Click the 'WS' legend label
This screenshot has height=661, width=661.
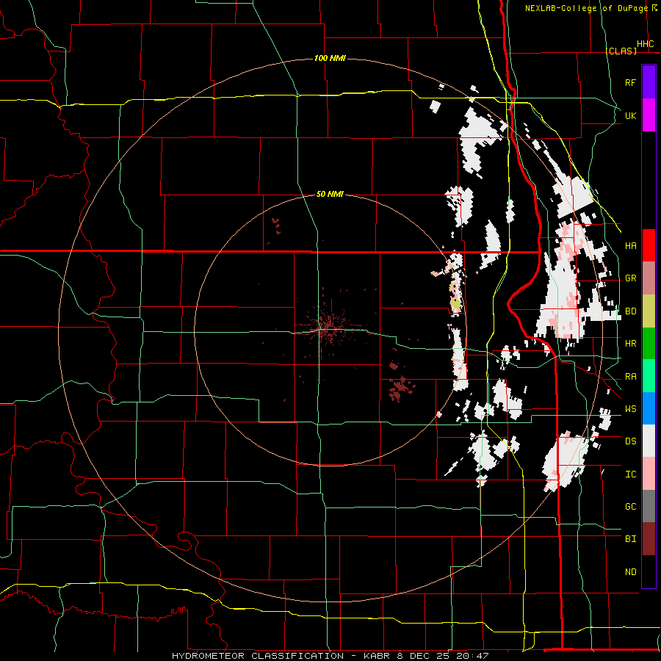(x=630, y=409)
